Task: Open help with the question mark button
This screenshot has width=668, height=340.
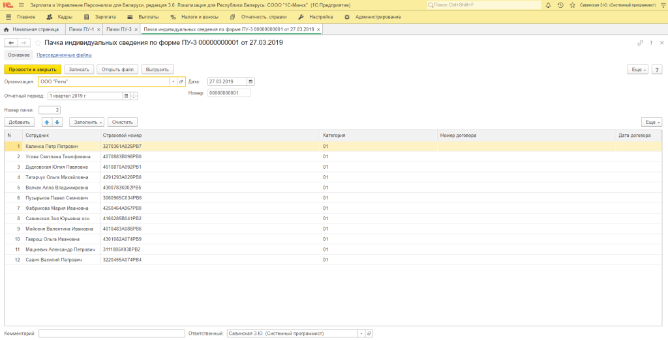Action: point(657,69)
